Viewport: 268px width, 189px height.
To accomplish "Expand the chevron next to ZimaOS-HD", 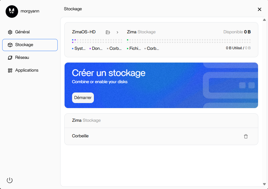I will [117, 32].
